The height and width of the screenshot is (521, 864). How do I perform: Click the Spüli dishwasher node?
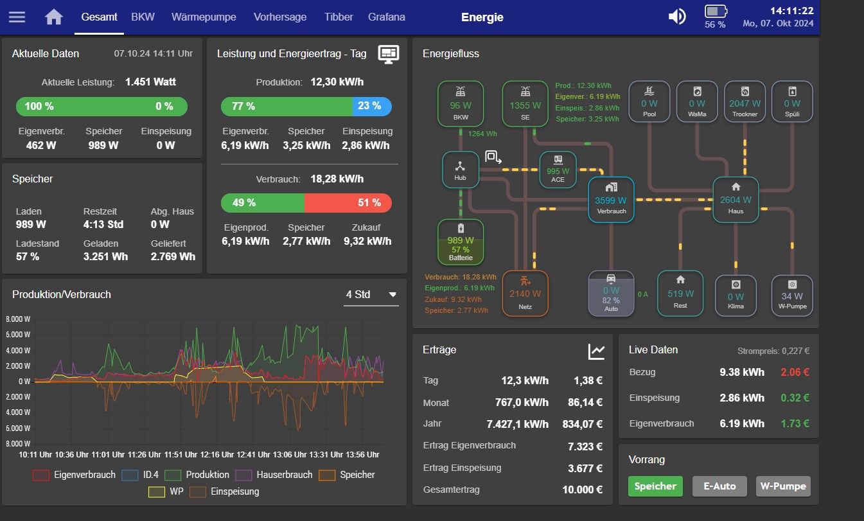[792, 102]
